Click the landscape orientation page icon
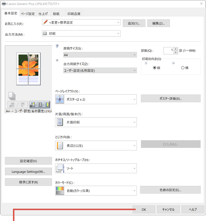The image size is (206, 221). point(173,63)
